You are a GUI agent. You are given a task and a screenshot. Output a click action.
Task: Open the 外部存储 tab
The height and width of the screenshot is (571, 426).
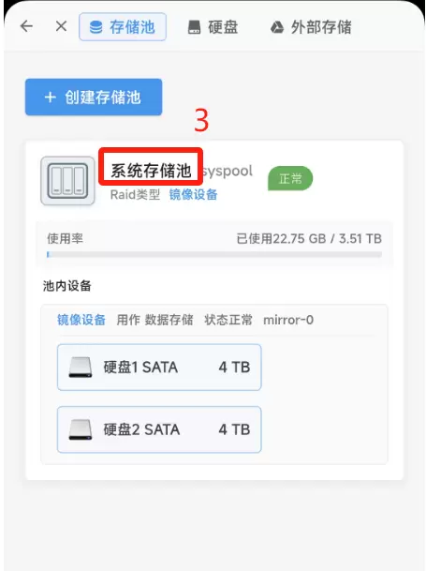pyautogui.click(x=312, y=27)
